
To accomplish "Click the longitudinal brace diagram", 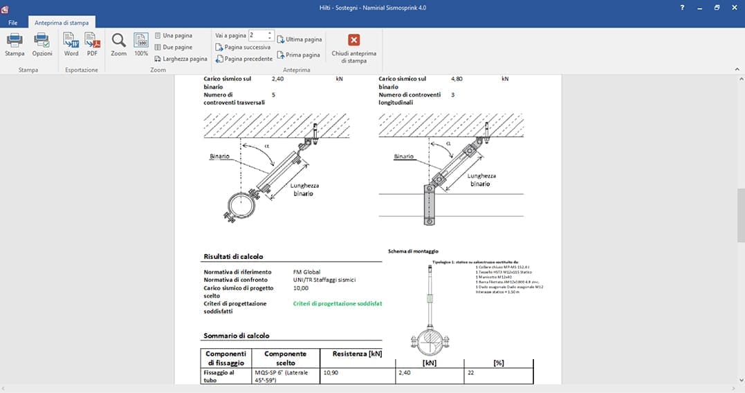I will [x=451, y=169].
